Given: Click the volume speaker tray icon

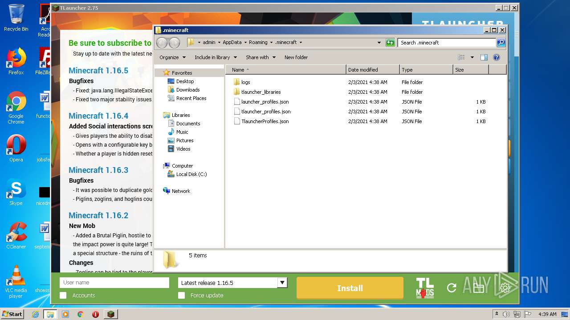Looking at the screenshot, I should point(506,314).
